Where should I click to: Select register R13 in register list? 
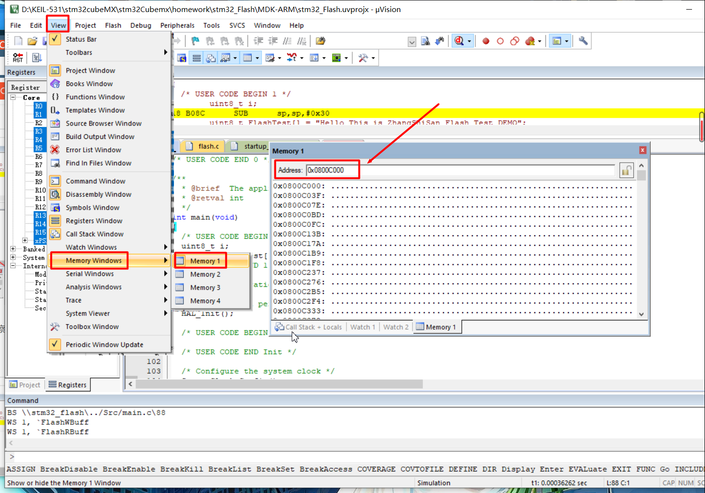pyautogui.click(x=40, y=215)
